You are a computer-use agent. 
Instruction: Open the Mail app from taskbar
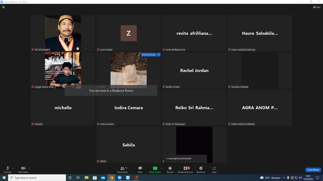103,177
